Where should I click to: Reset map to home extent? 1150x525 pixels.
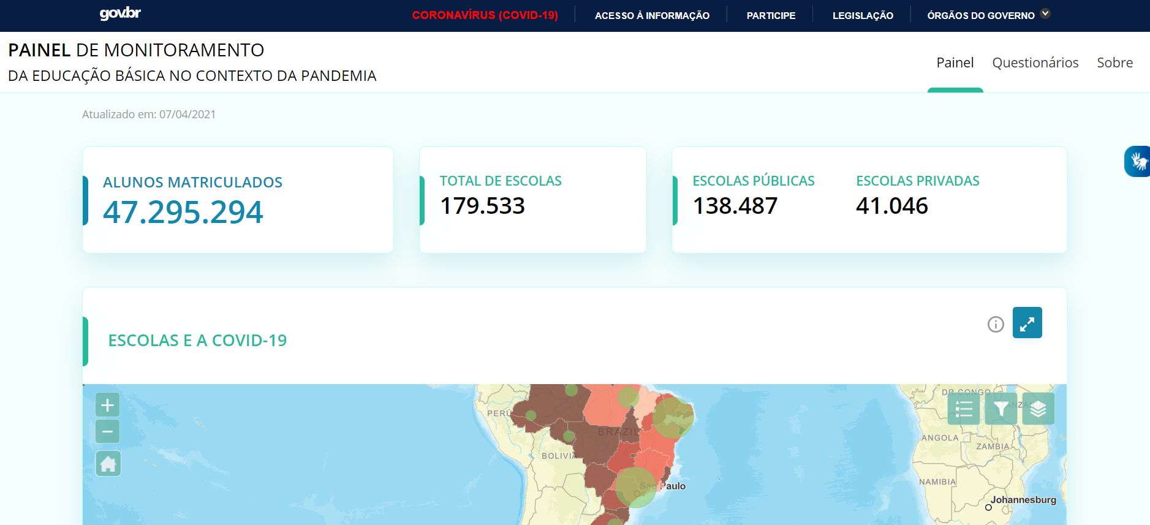(108, 464)
